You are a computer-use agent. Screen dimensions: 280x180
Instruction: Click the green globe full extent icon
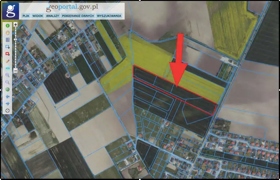7,90
